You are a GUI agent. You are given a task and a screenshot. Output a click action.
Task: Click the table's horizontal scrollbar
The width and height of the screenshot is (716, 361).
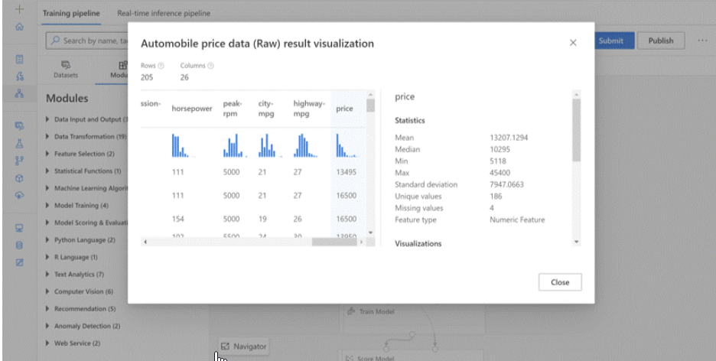point(252,242)
